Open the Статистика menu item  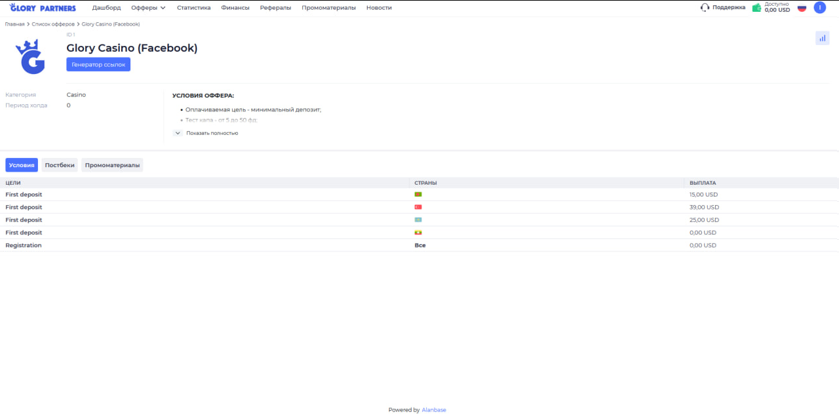pyautogui.click(x=193, y=8)
